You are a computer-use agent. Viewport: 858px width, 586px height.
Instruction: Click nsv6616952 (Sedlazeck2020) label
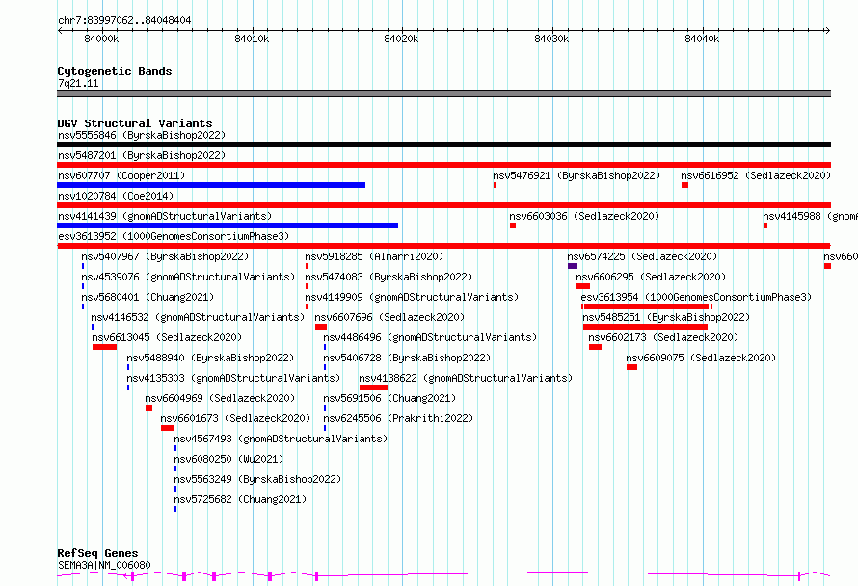point(756,175)
